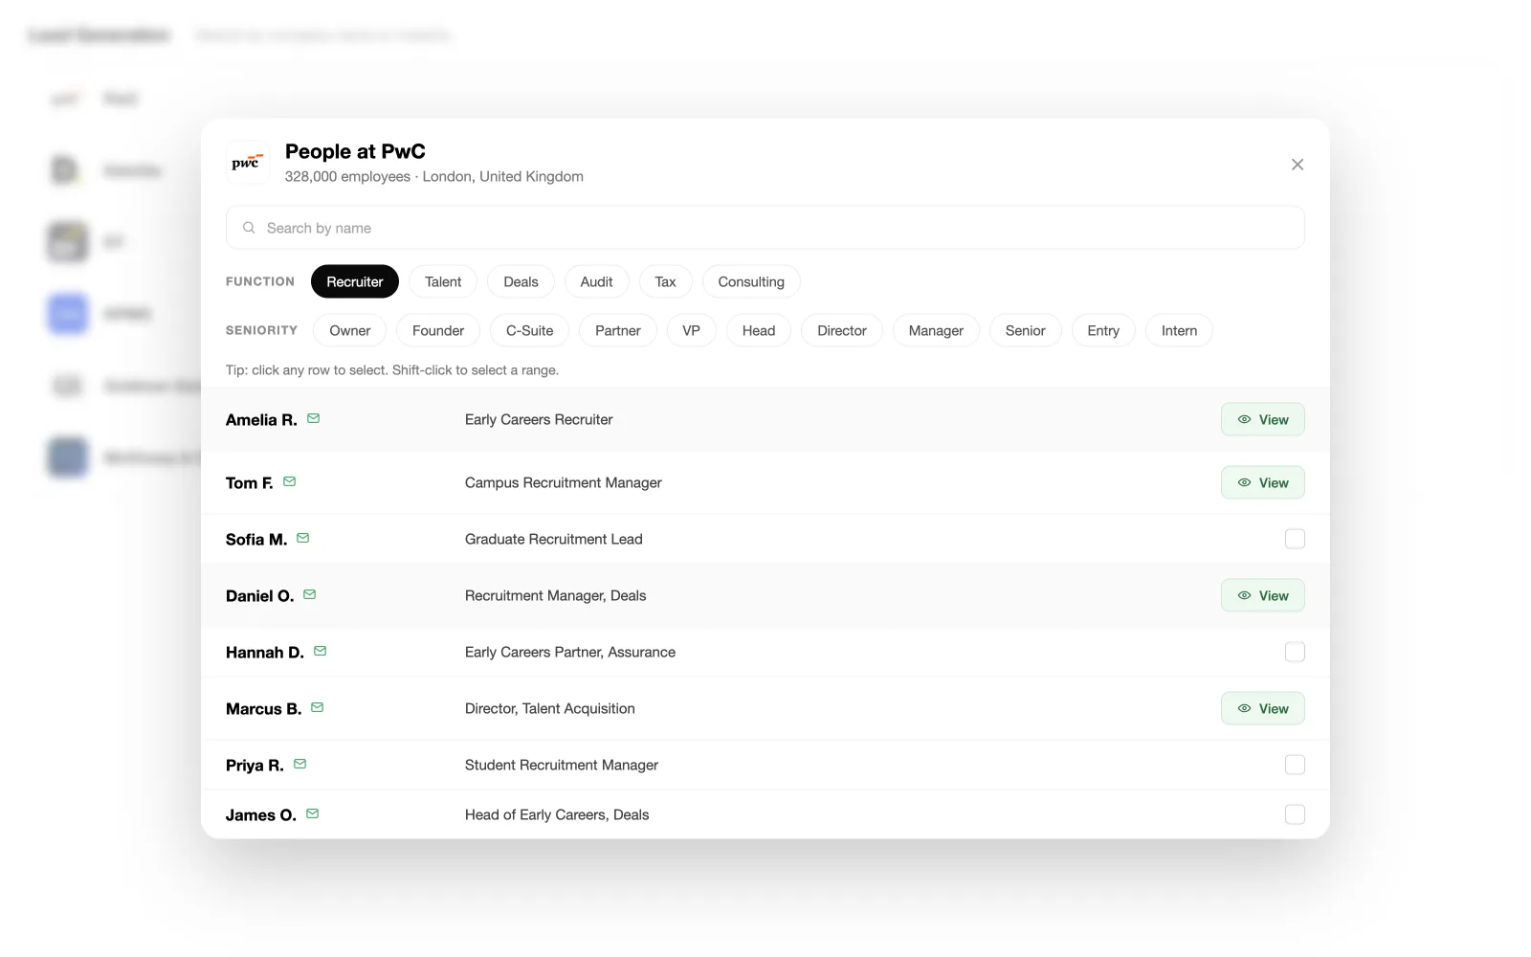Image resolution: width=1531 pixels, height=957 pixels.
Task: Filter seniority by VP
Action: tap(691, 330)
